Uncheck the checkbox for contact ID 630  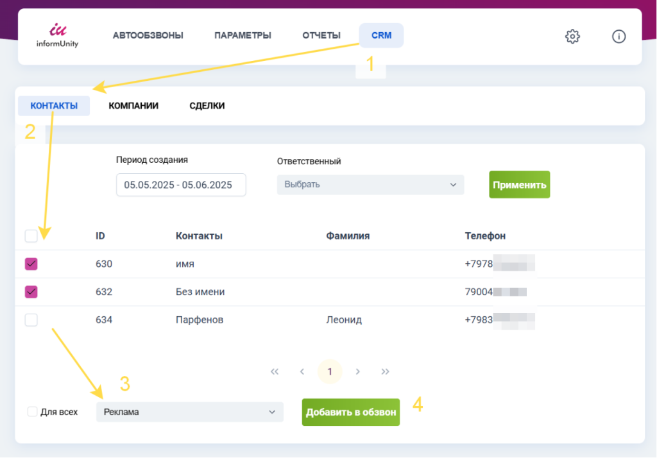pyautogui.click(x=31, y=264)
